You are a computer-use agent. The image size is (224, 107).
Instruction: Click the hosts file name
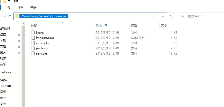(x=40, y=33)
